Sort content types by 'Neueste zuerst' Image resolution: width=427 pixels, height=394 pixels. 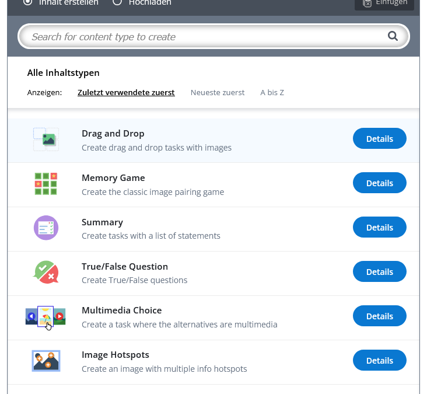tap(218, 92)
